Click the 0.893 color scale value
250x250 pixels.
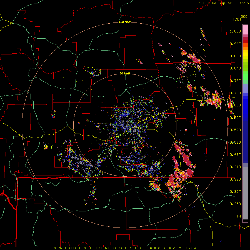click(235, 56)
